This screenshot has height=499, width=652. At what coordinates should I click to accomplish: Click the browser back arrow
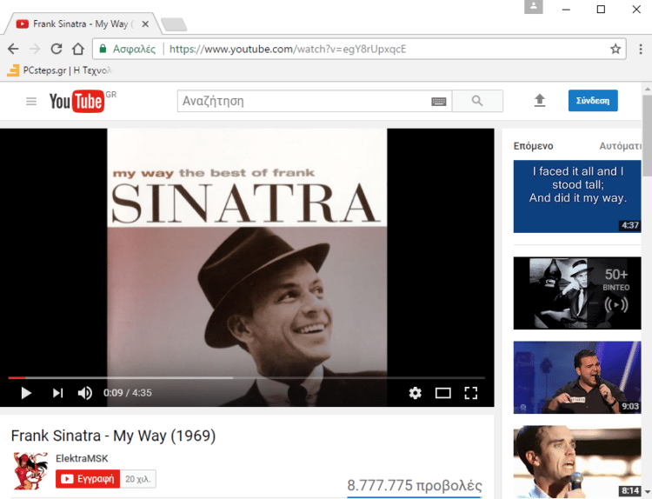click(x=13, y=49)
